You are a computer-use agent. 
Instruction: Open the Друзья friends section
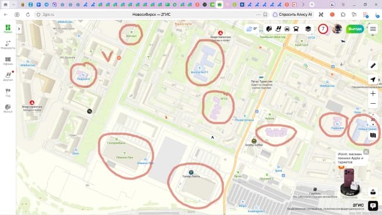(8, 77)
